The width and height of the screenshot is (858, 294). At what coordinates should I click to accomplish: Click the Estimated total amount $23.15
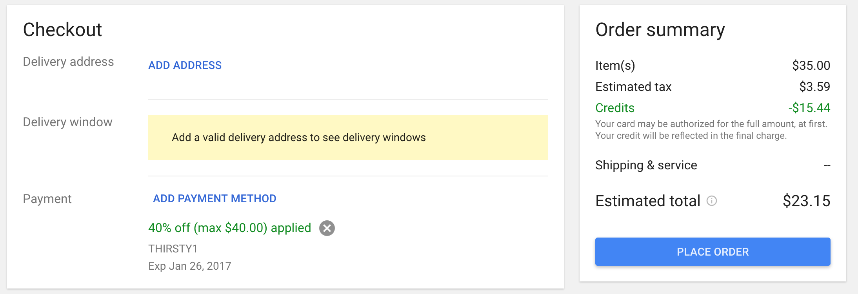[806, 201]
